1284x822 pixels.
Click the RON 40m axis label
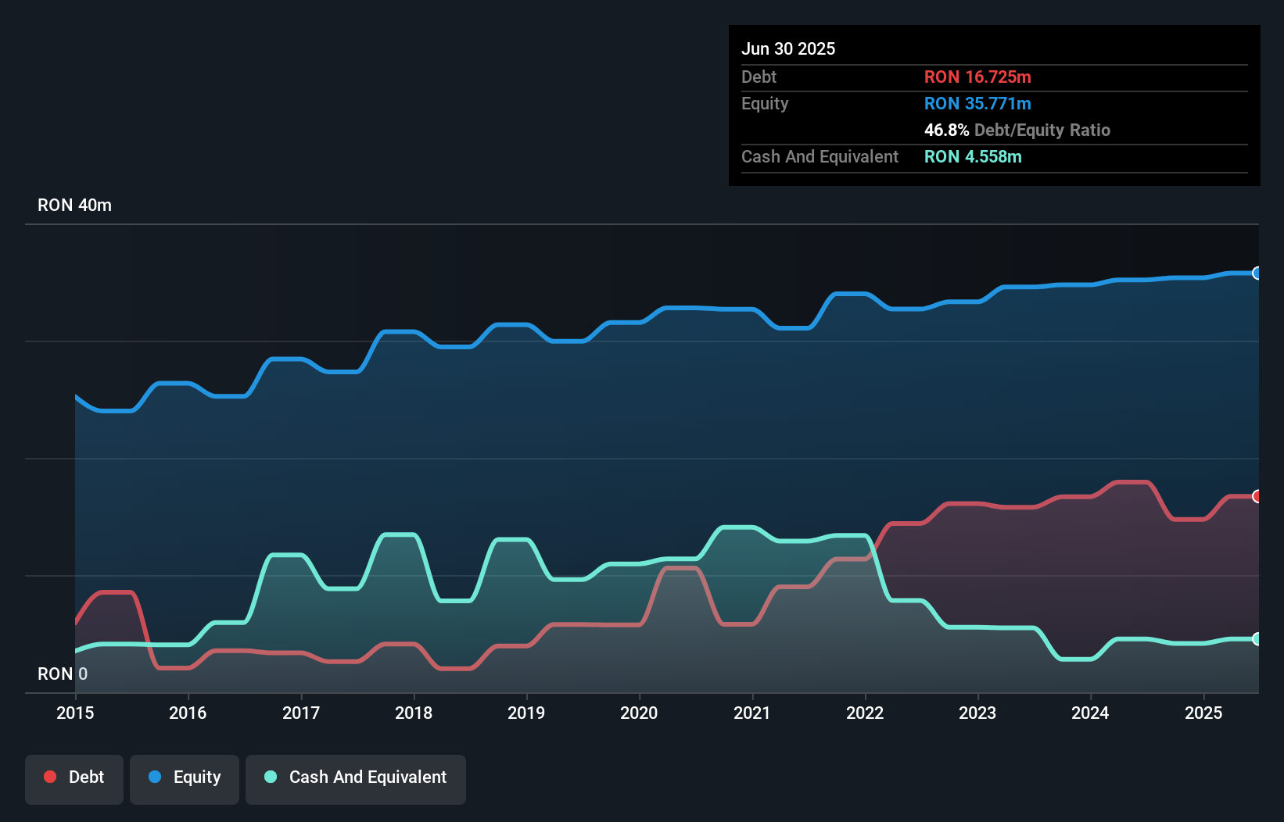coord(74,205)
